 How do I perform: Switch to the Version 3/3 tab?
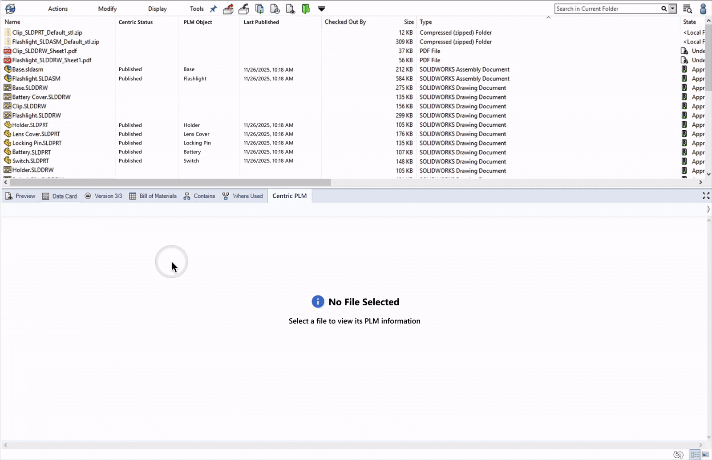point(103,196)
